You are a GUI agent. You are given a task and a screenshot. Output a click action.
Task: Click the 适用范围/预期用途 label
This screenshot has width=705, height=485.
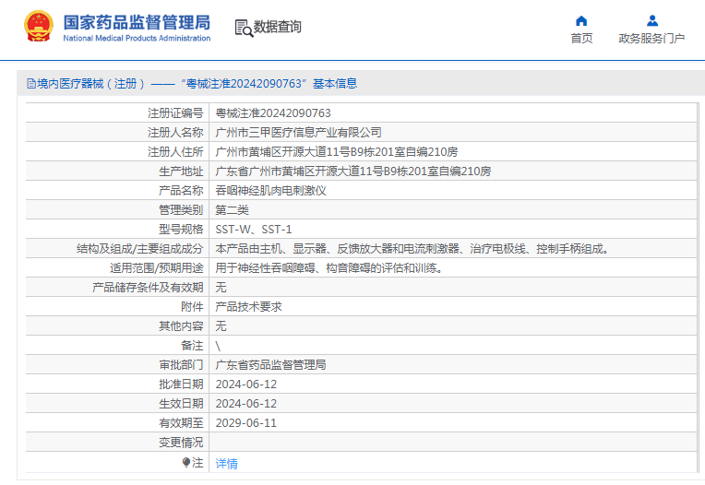point(157,268)
